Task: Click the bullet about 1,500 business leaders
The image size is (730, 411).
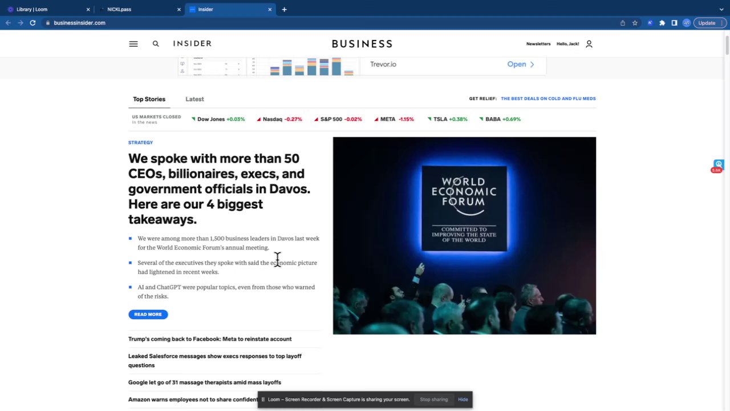Action: point(228,243)
